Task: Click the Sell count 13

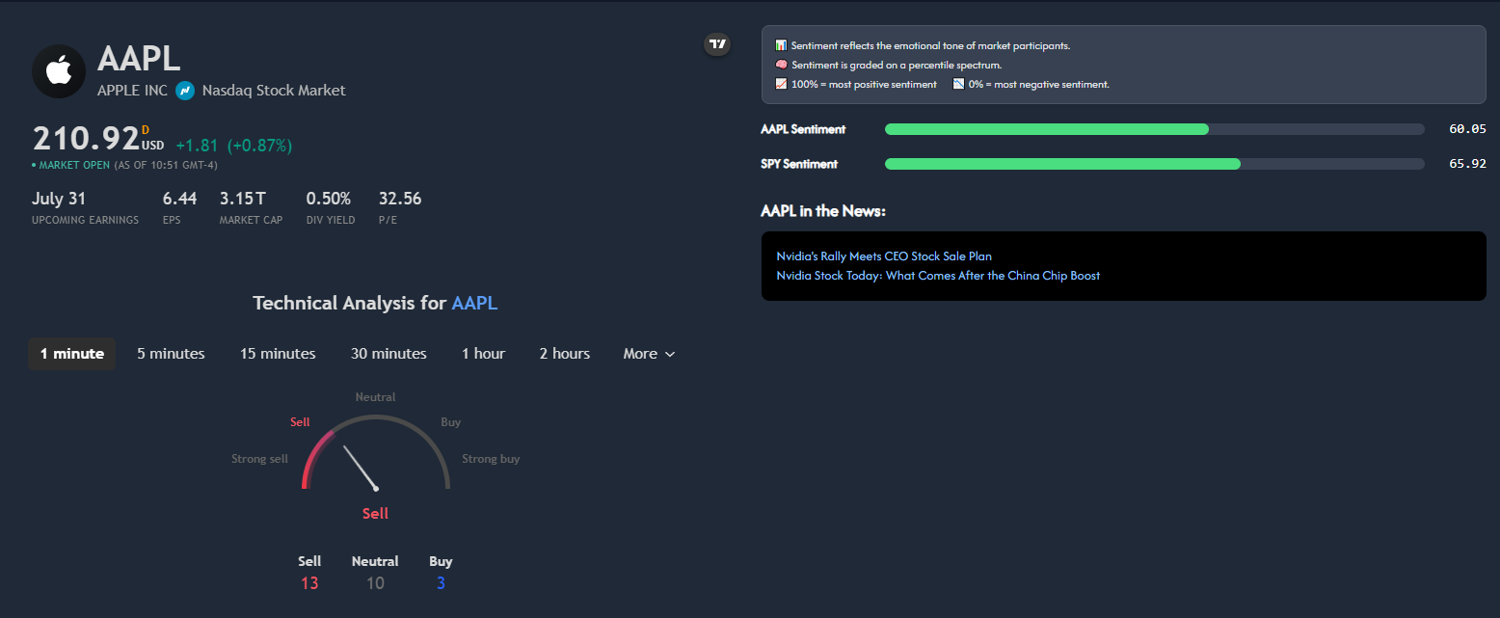Action: point(309,582)
